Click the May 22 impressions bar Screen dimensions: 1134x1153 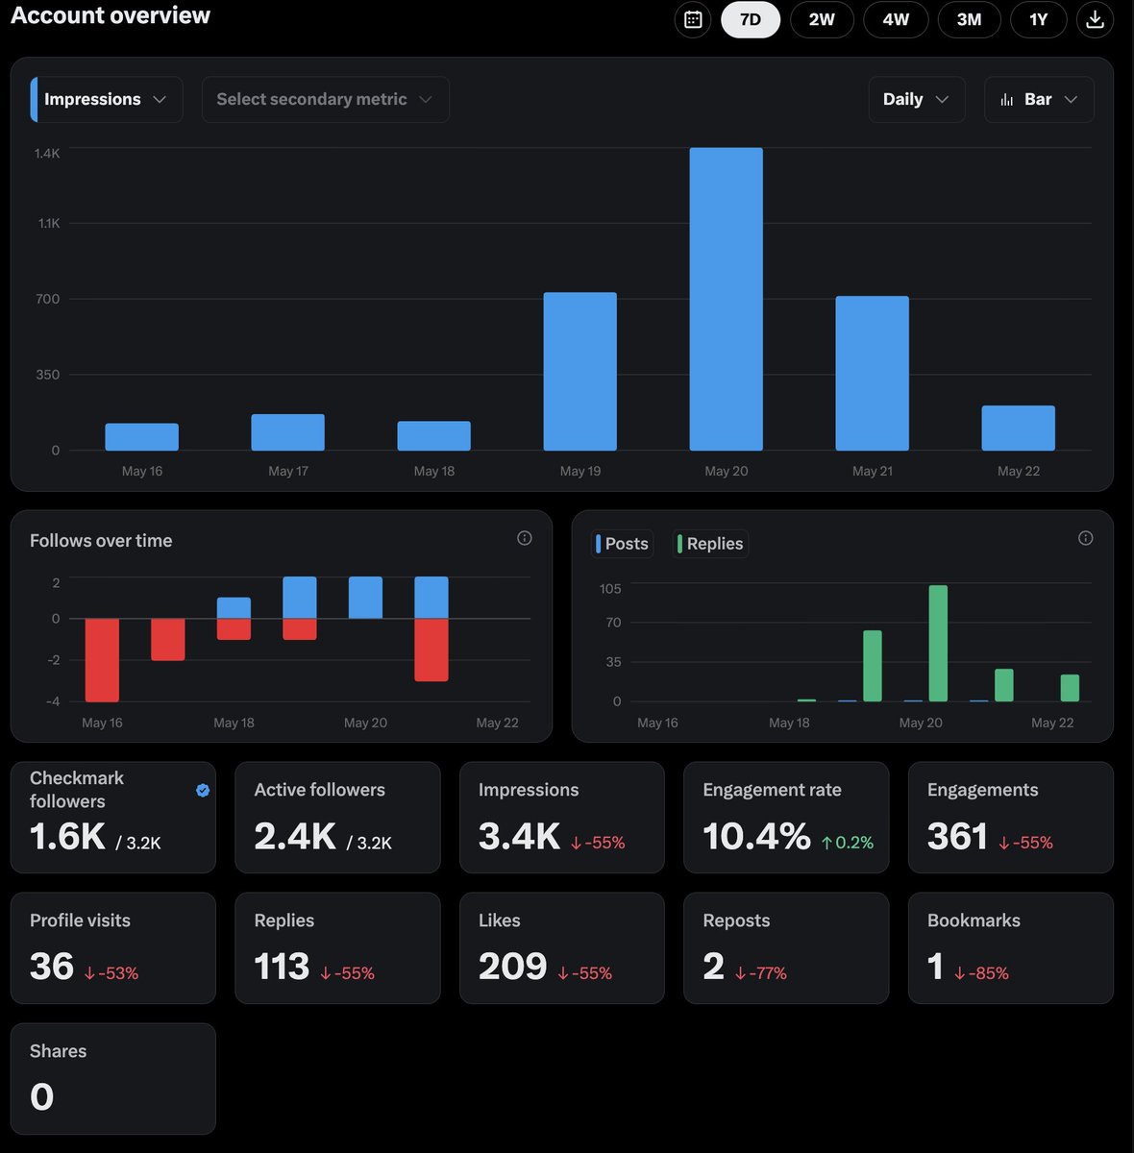[1019, 429]
